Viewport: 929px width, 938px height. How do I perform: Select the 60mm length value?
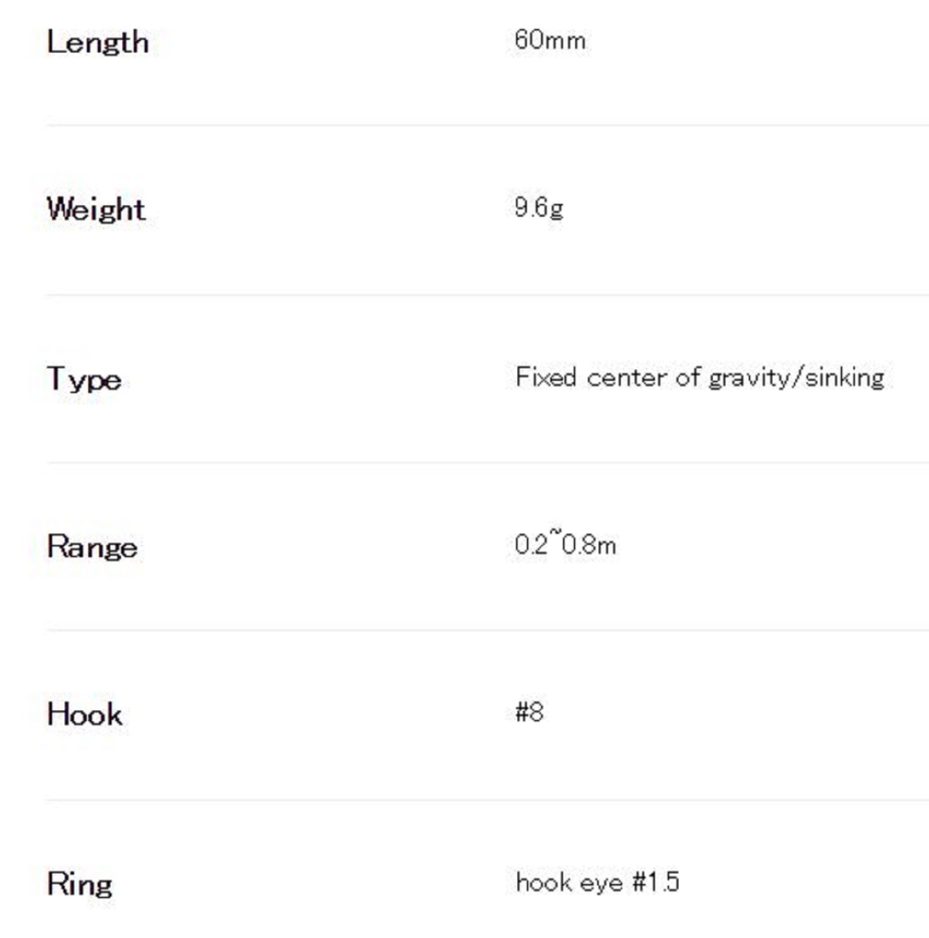pyautogui.click(x=550, y=40)
